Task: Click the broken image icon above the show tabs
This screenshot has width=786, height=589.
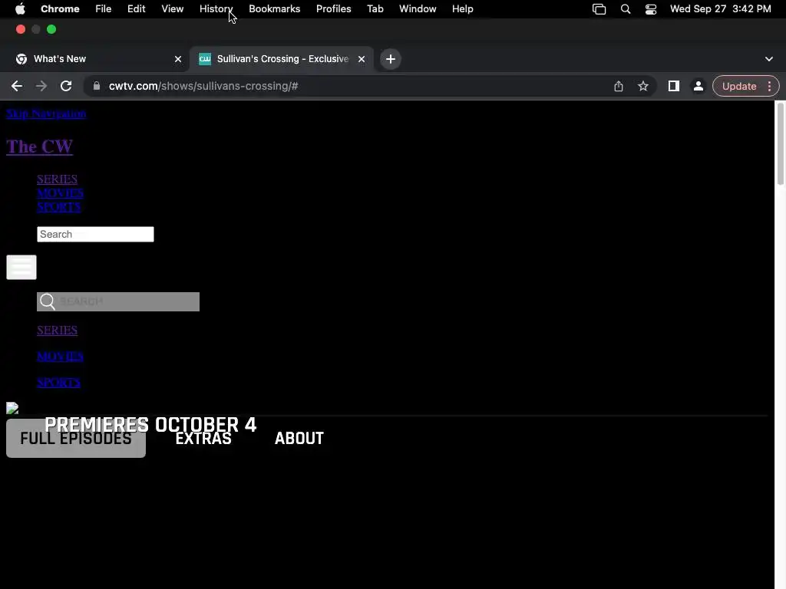Action: point(12,408)
